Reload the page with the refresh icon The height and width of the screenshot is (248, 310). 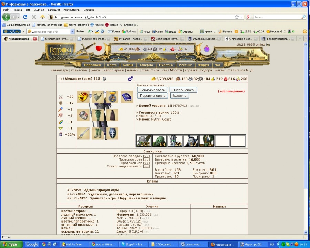point(25,17)
